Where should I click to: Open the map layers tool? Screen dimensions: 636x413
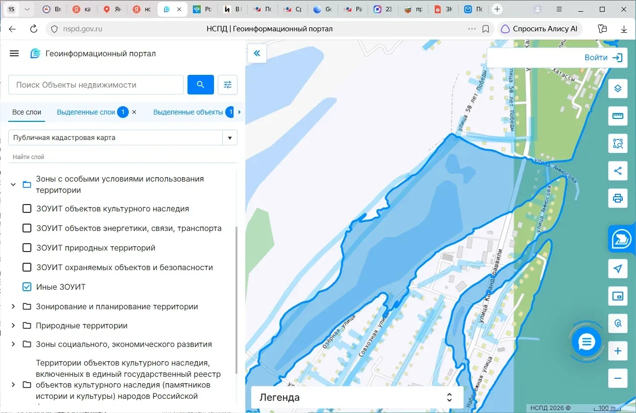(x=618, y=89)
